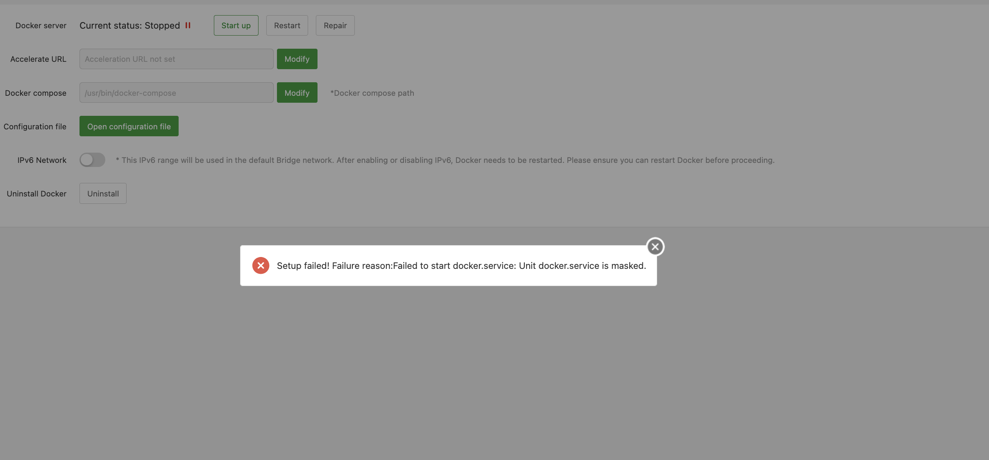
Task: Click Modify next to Accelerate URL
Action: pyautogui.click(x=297, y=59)
